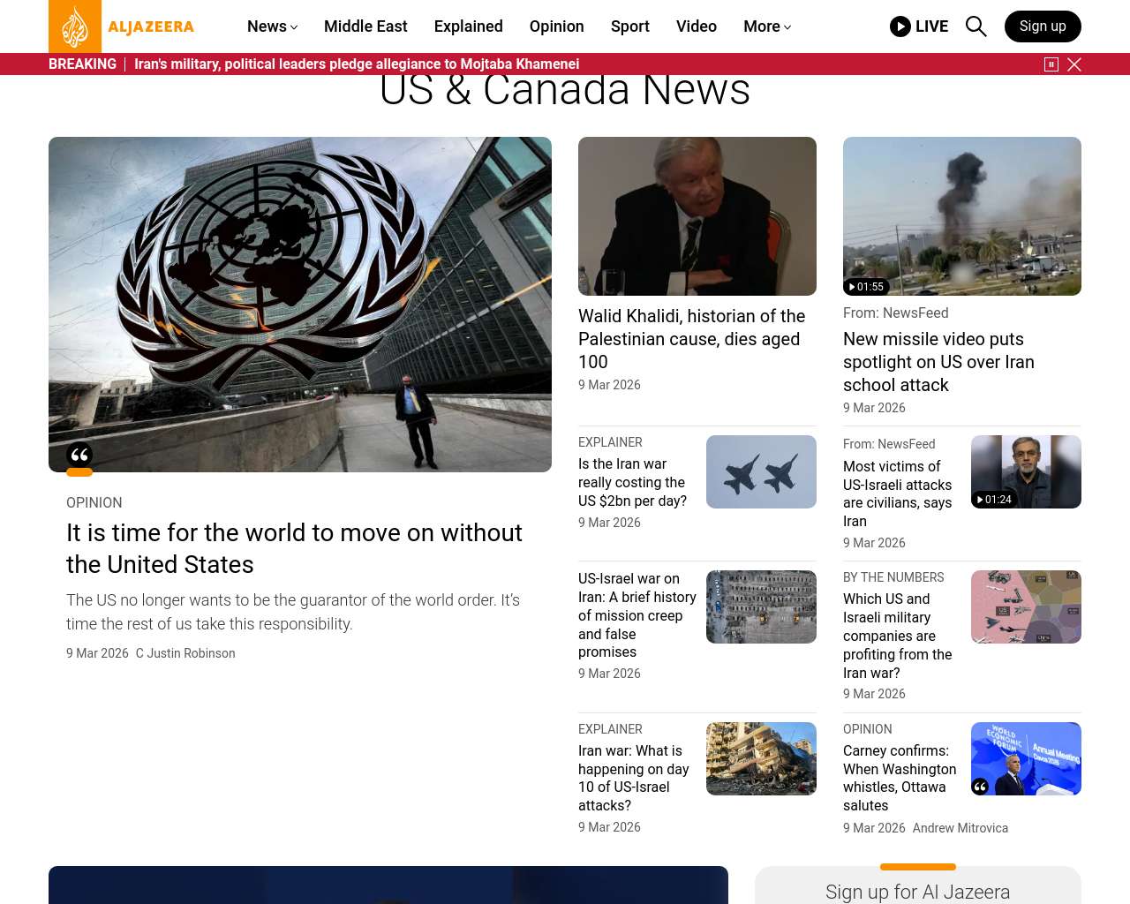Click the quote icon on UN image
Image resolution: width=1130 pixels, height=904 pixels.
79,455
